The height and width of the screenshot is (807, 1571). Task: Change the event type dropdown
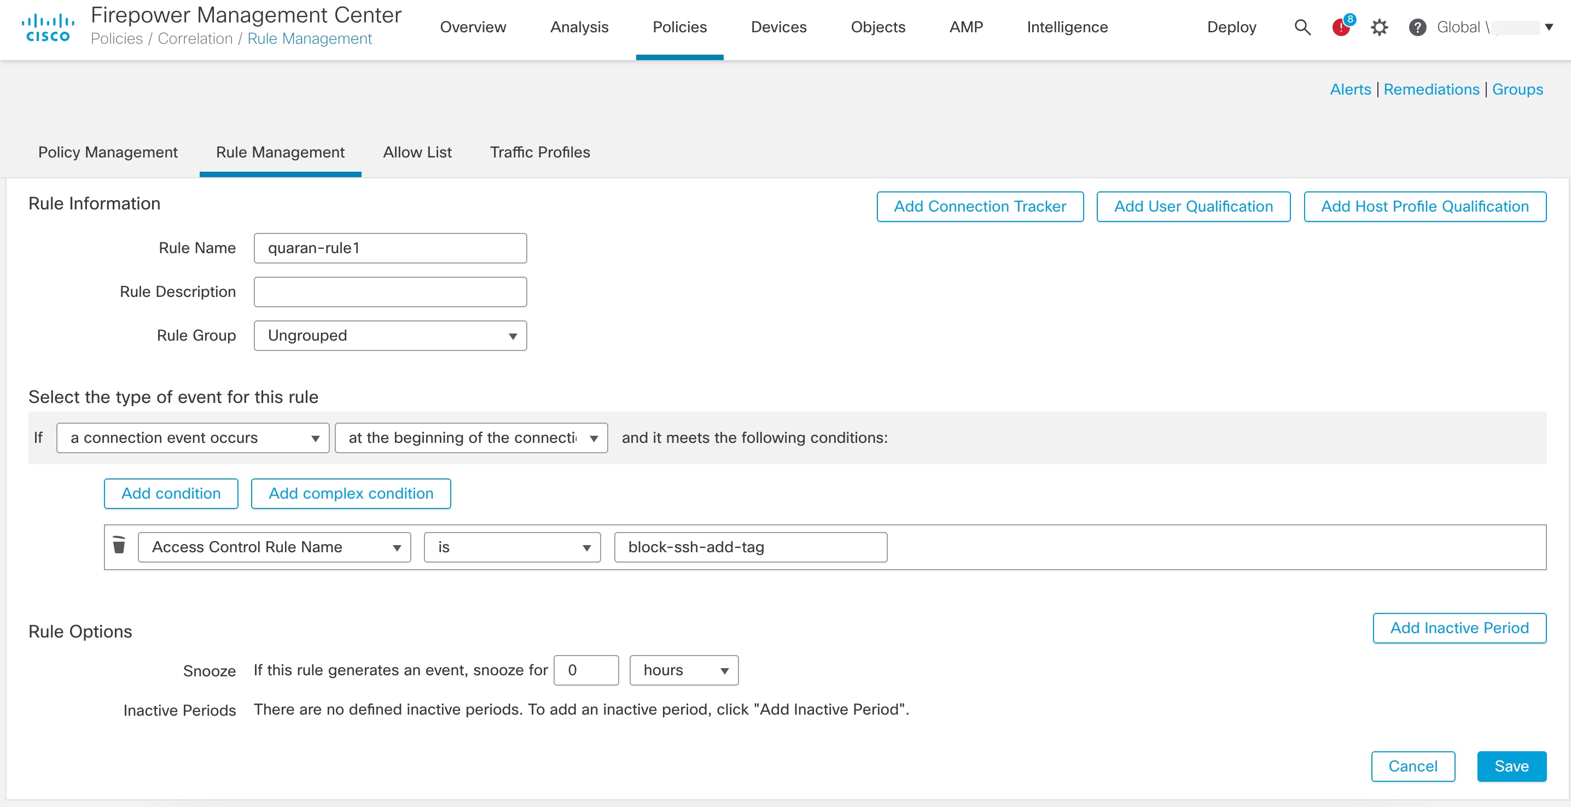[192, 437]
